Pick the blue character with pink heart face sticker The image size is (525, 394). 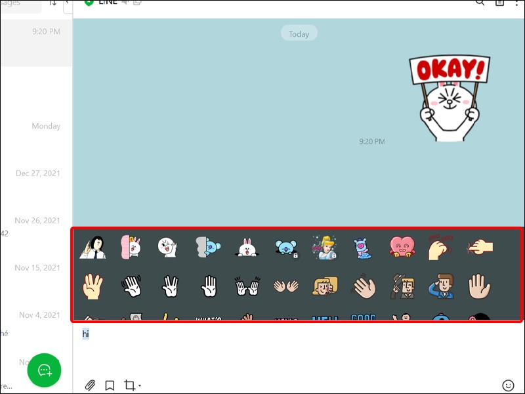point(363,248)
